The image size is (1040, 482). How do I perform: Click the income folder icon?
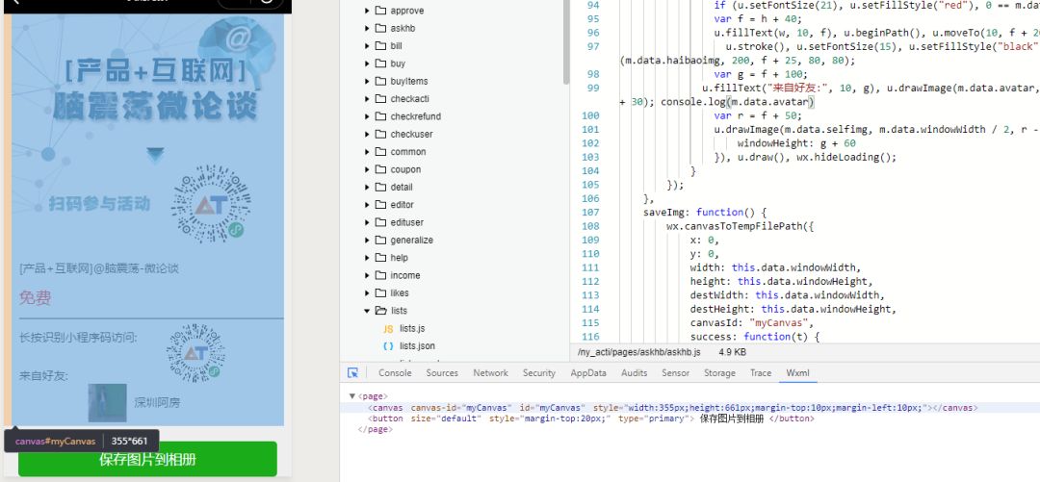pyautogui.click(x=380, y=275)
